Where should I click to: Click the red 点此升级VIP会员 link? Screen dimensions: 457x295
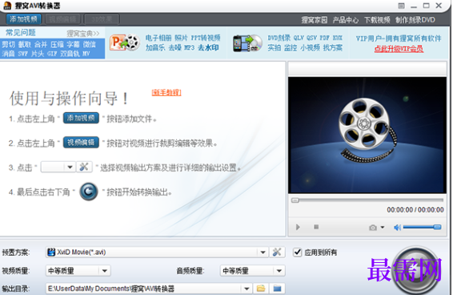click(399, 49)
